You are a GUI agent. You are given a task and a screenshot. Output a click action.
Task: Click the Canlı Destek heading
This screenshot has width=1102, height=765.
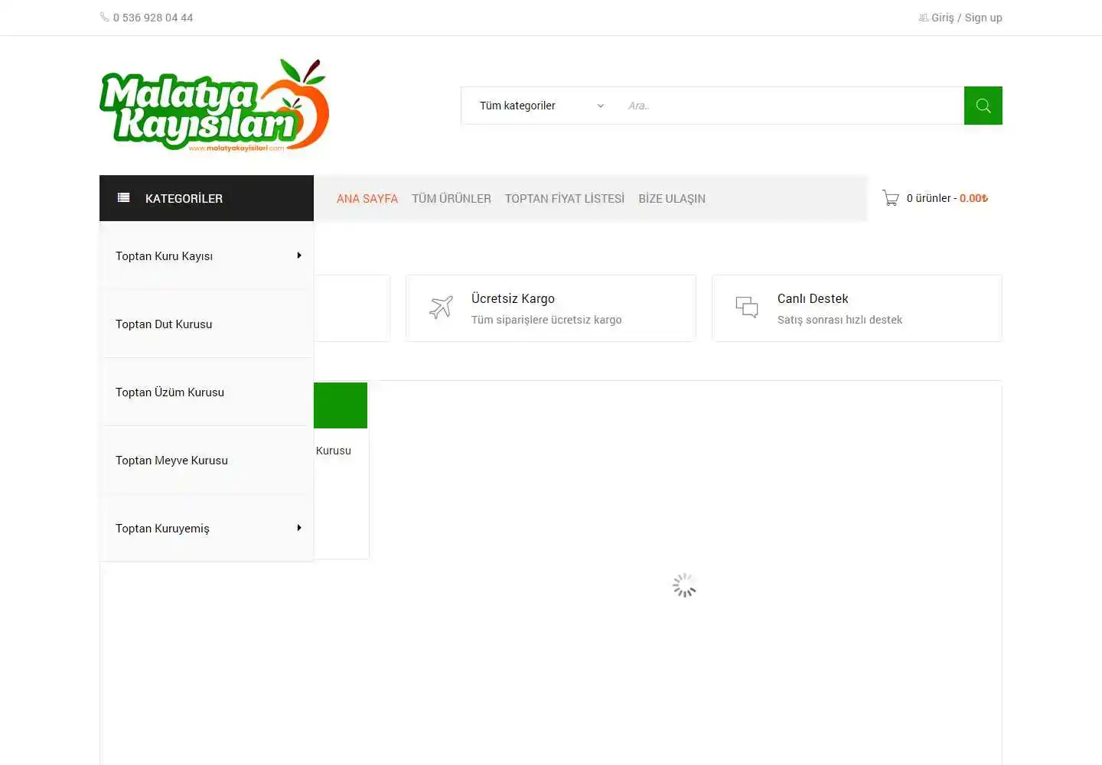pos(813,298)
